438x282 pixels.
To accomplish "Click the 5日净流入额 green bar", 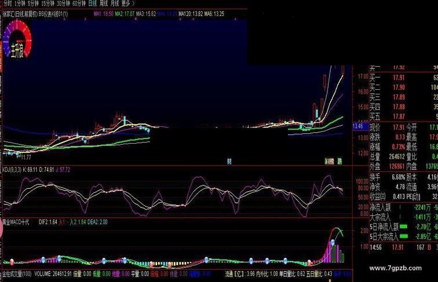I will (404, 226).
